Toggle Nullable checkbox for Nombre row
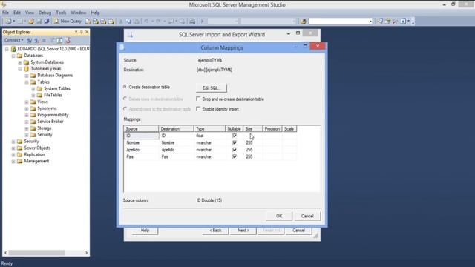 235,142
